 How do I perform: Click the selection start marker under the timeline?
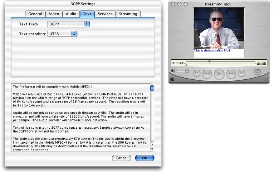click(x=186, y=65)
